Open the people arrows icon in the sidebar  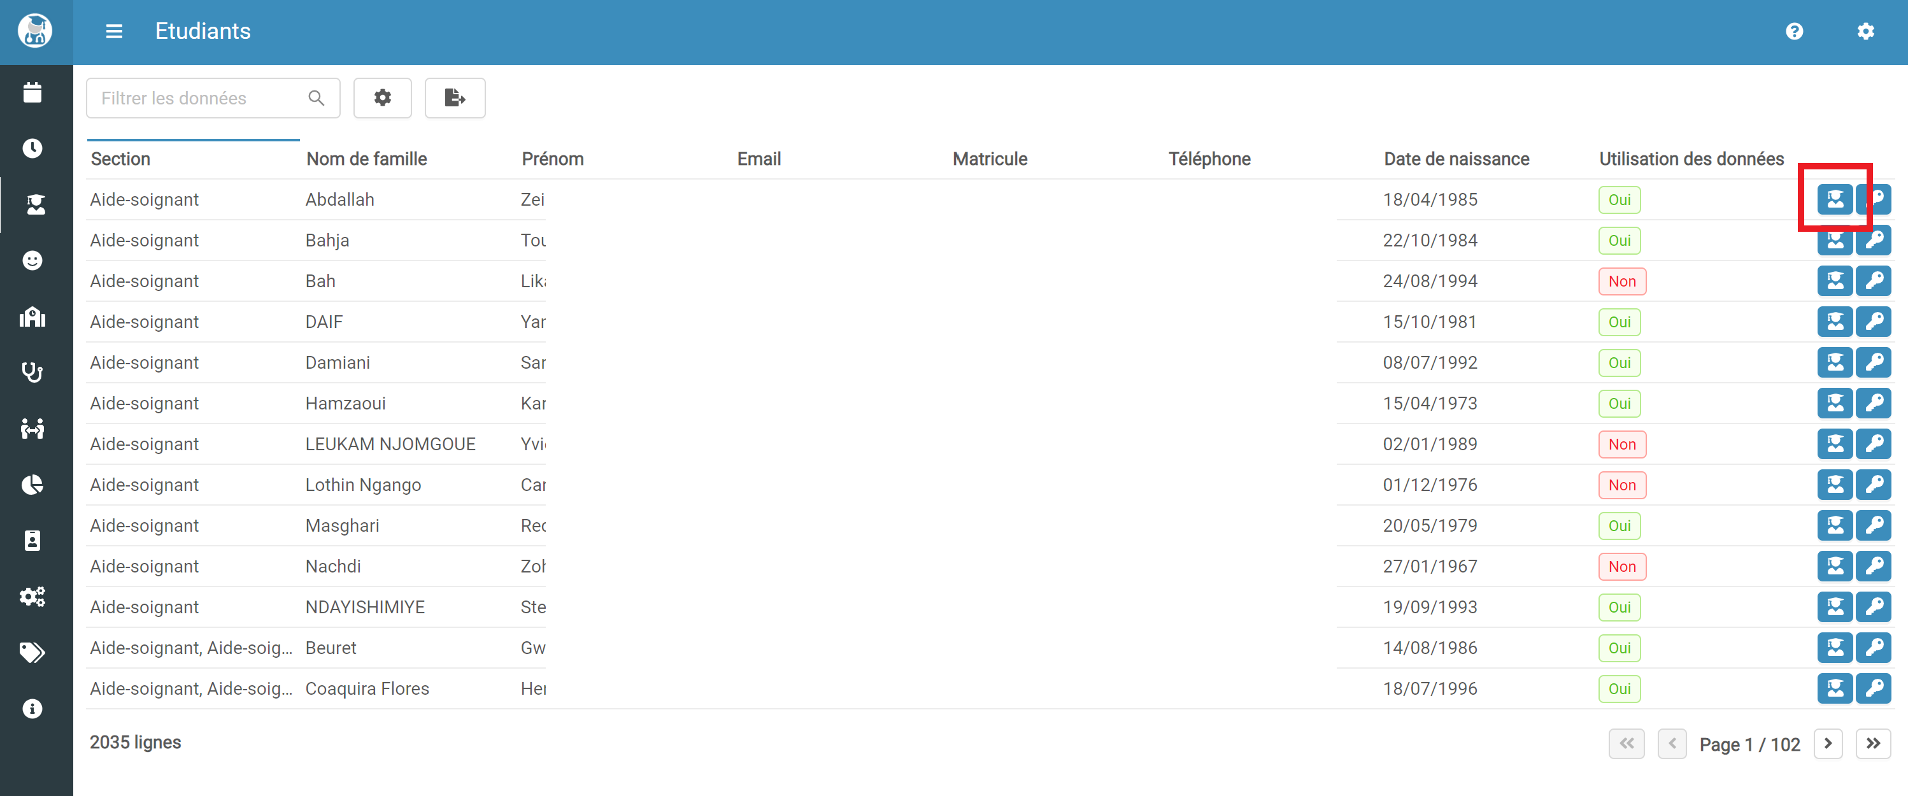pyautogui.click(x=32, y=429)
